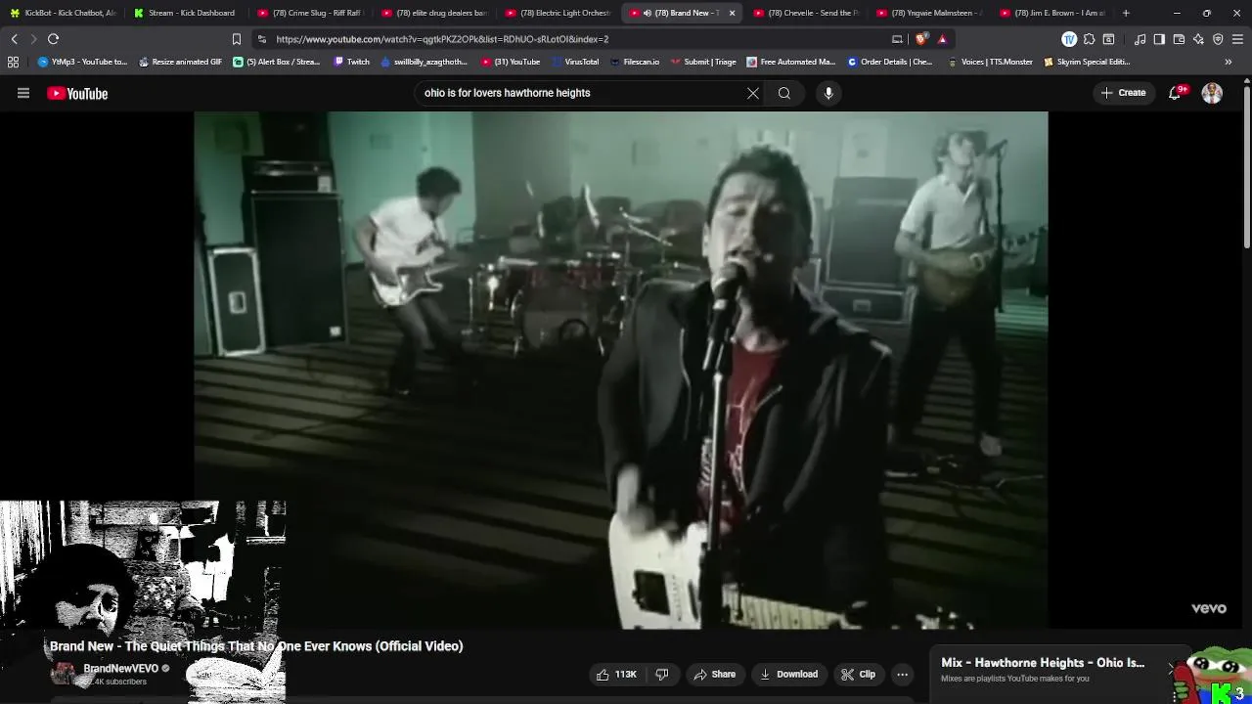Open Submit | Triage bookmark
The image size is (1252, 704).
[702, 62]
